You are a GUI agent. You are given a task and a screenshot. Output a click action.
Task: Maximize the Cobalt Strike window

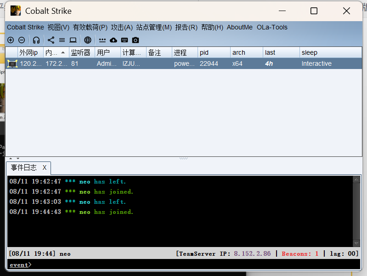(314, 11)
